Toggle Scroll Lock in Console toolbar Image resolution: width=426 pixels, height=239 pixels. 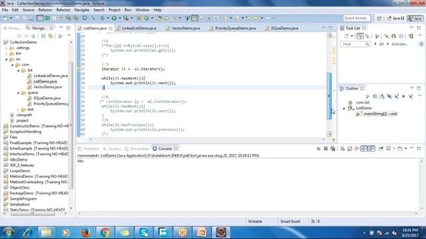pyautogui.click(x=349, y=149)
